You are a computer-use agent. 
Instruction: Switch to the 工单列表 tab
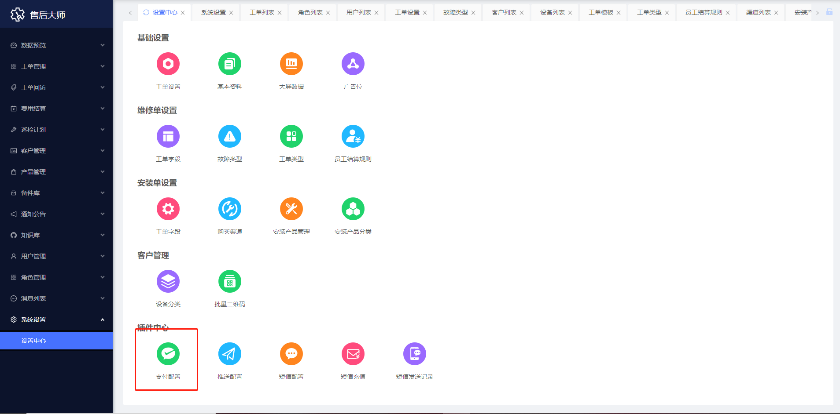262,12
